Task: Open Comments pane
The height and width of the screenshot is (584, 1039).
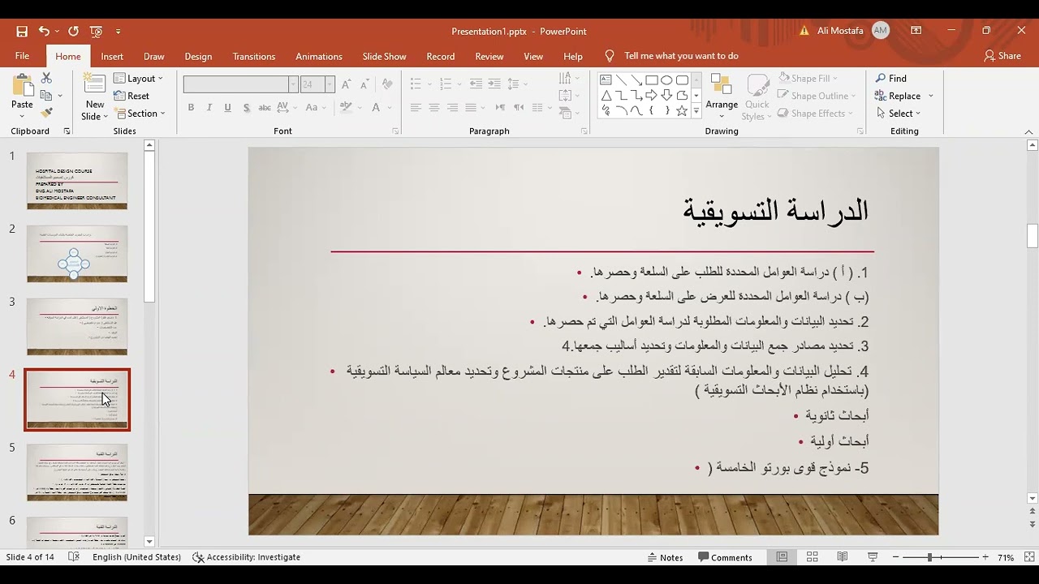Action: [724, 557]
